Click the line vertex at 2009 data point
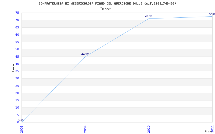 click(85, 57)
